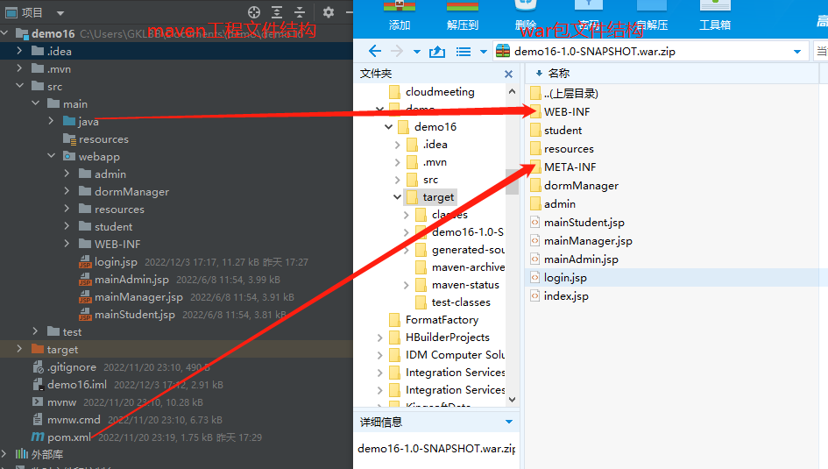Click the locate/select opened file target icon
This screenshot has height=469, width=828.
click(254, 12)
